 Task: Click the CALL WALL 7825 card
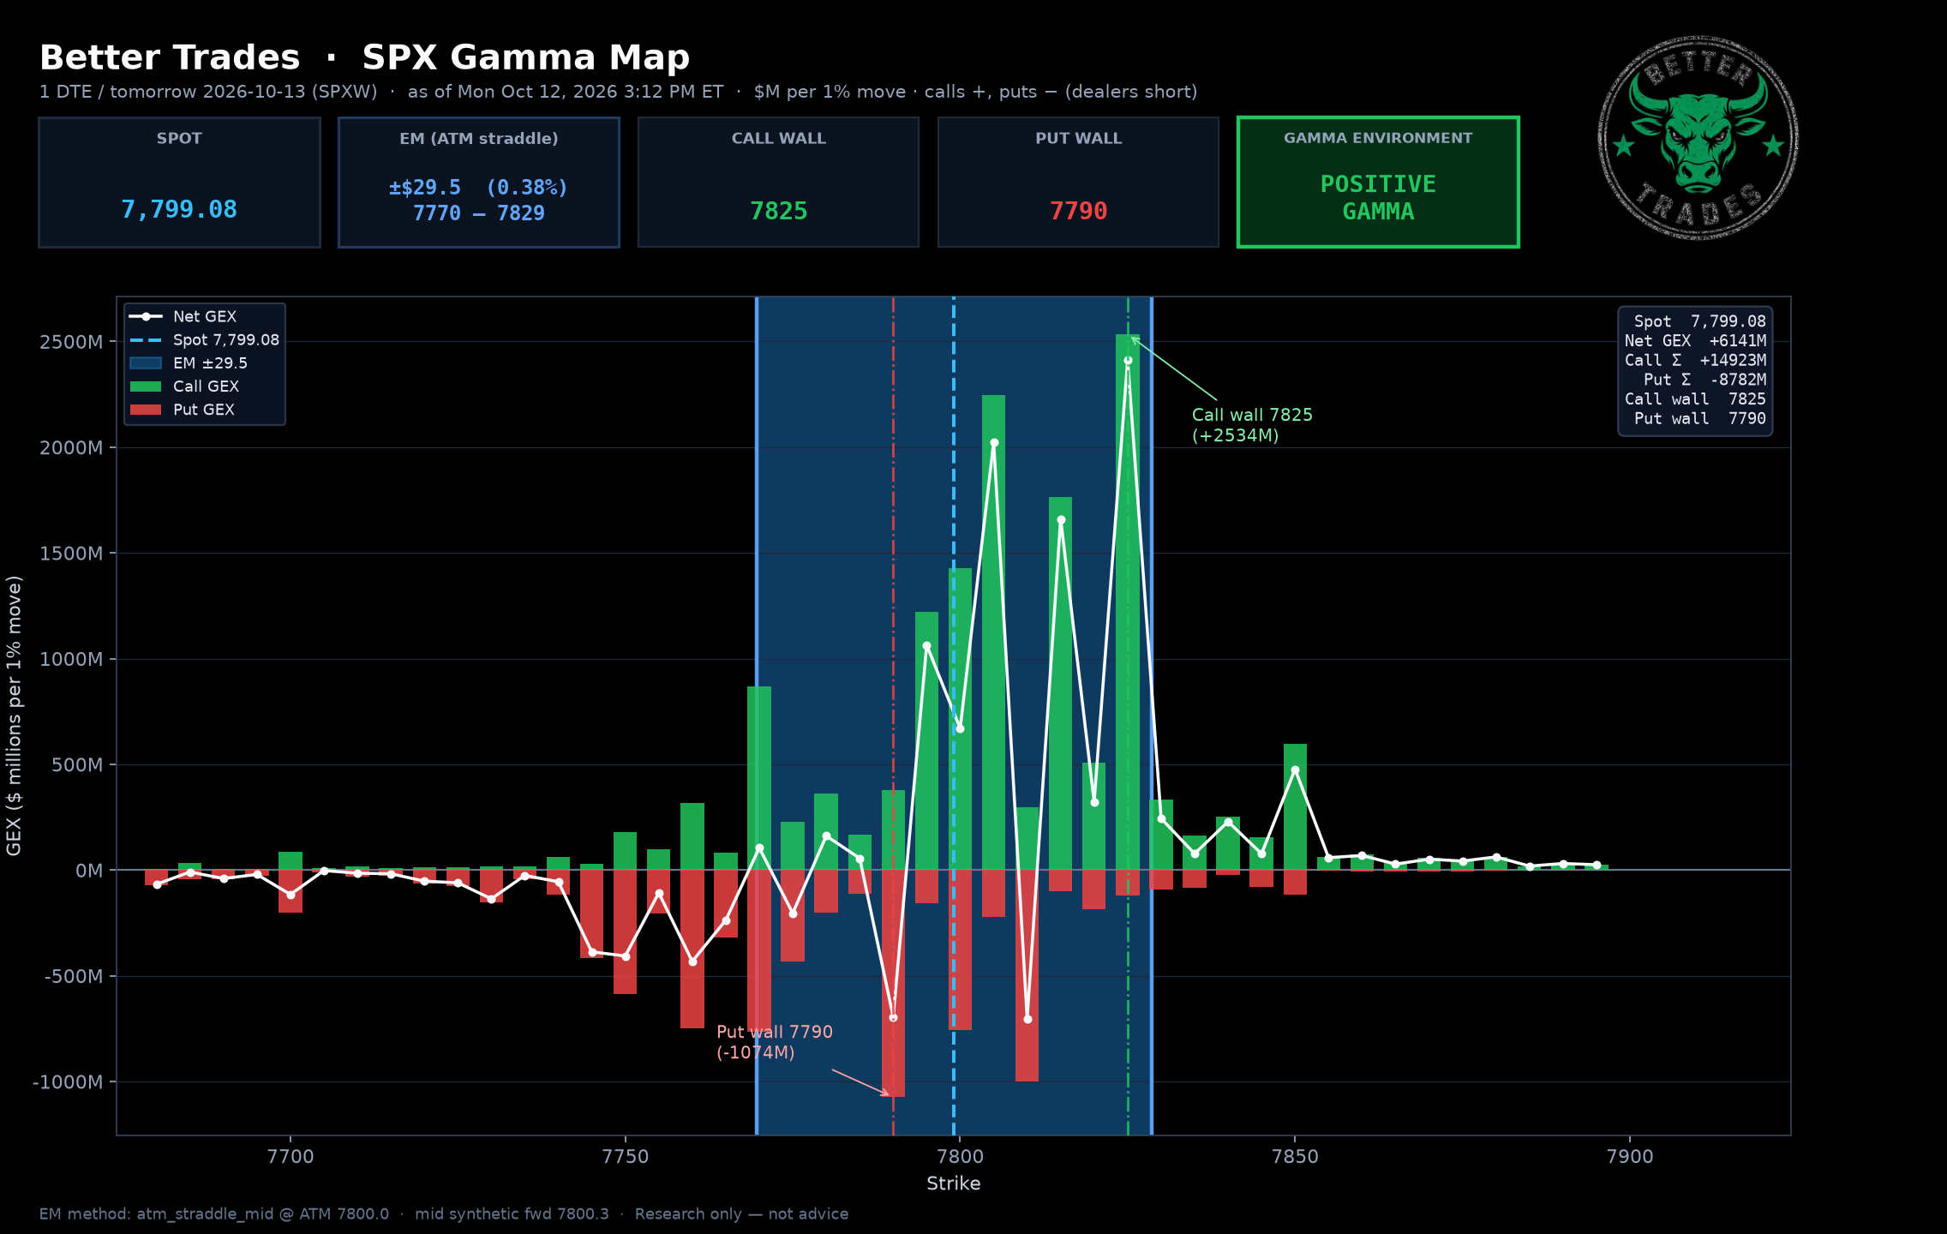[x=778, y=183]
